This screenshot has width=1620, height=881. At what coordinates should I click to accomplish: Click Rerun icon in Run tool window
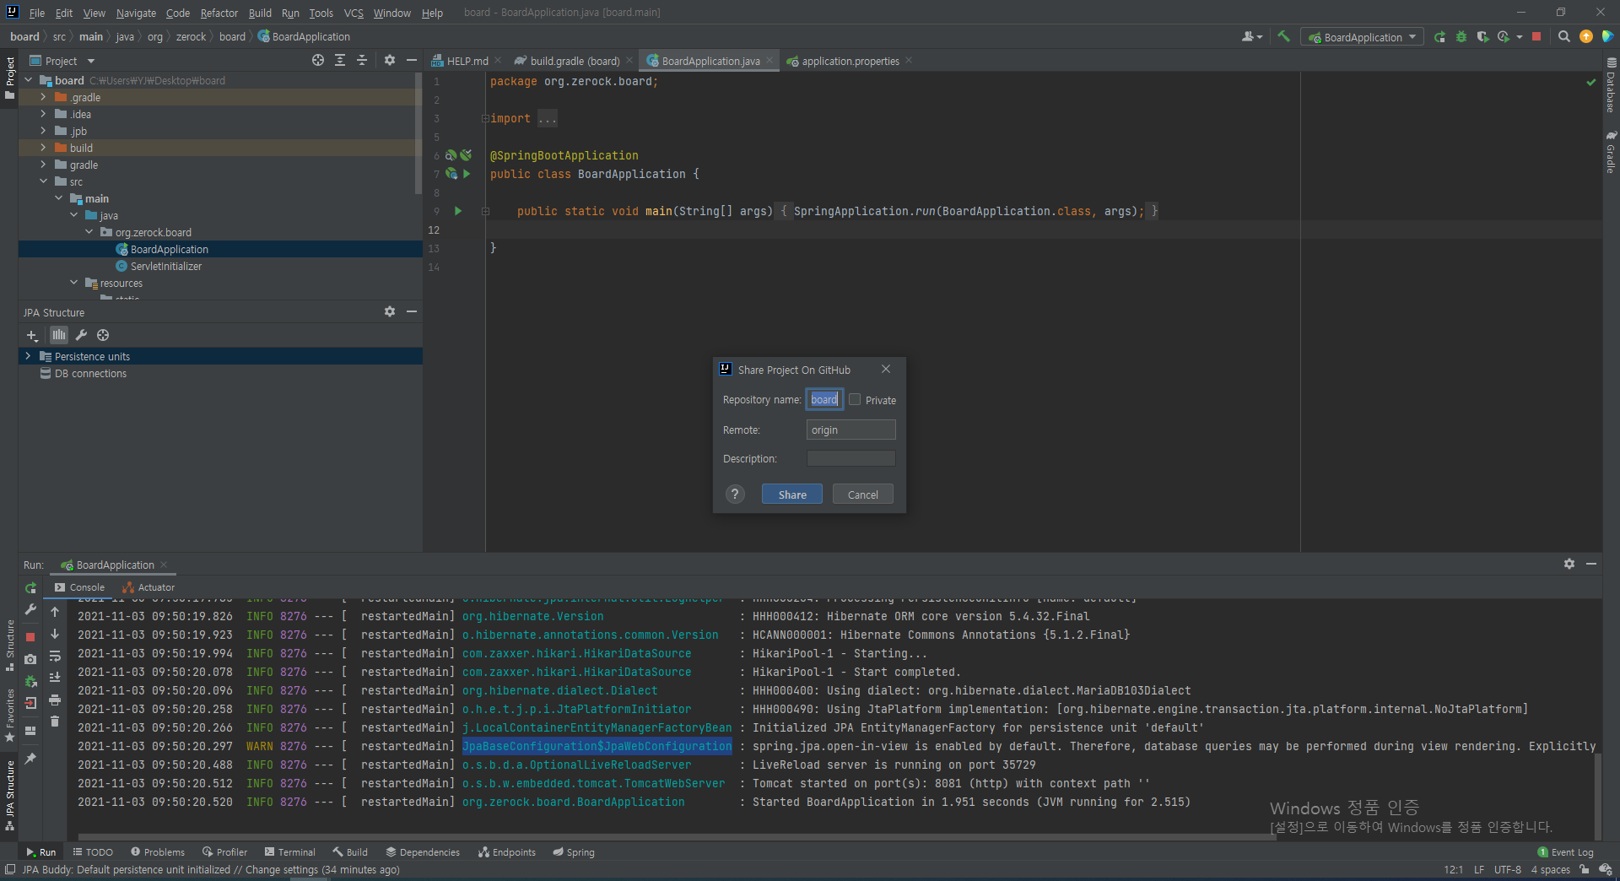coord(30,587)
